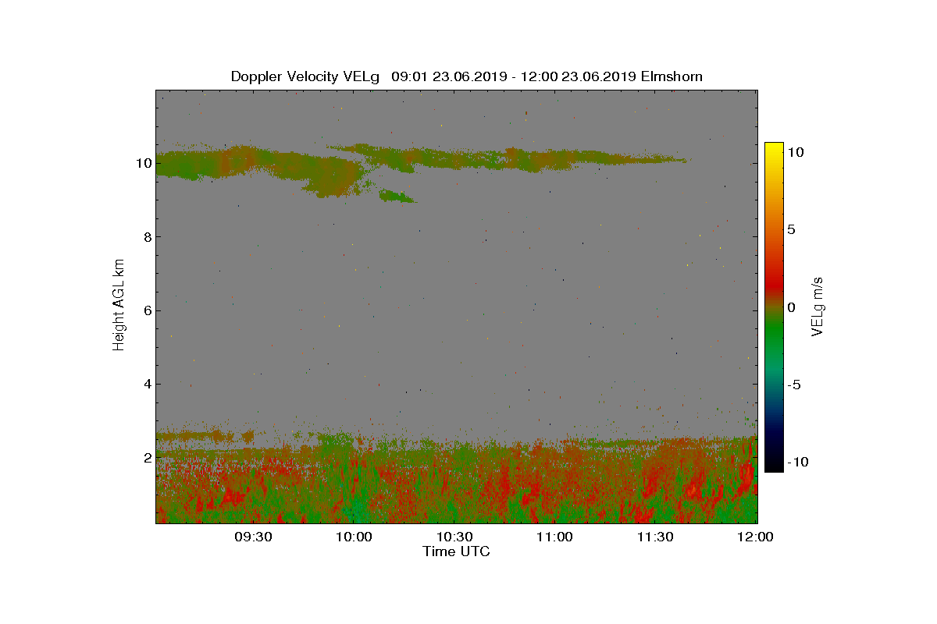The image size is (937, 624).
Task: Click the 'Elmshorn' station name in title
Action: 673,76
